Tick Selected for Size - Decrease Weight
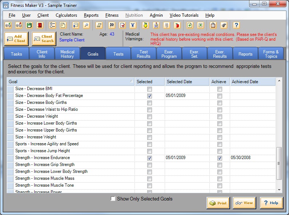 (149, 117)
